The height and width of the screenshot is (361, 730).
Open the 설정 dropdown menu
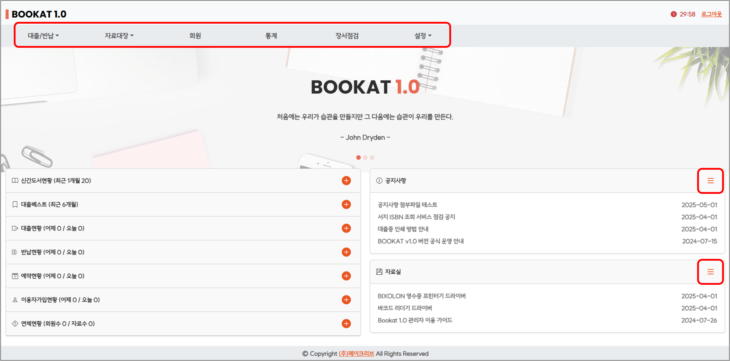tap(423, 36)
